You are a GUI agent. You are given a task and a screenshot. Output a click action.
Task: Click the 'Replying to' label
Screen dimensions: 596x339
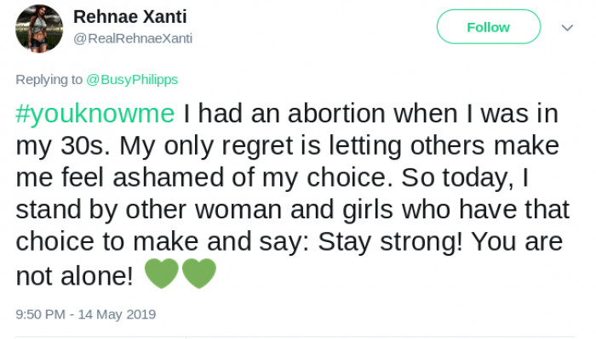tap(49, 80)
